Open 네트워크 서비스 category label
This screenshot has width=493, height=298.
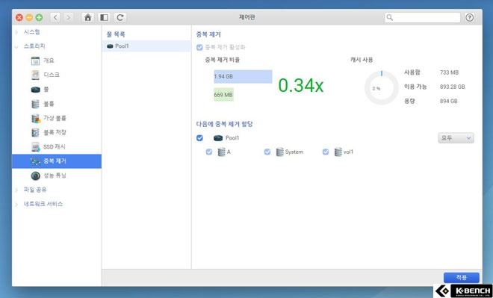43,205
